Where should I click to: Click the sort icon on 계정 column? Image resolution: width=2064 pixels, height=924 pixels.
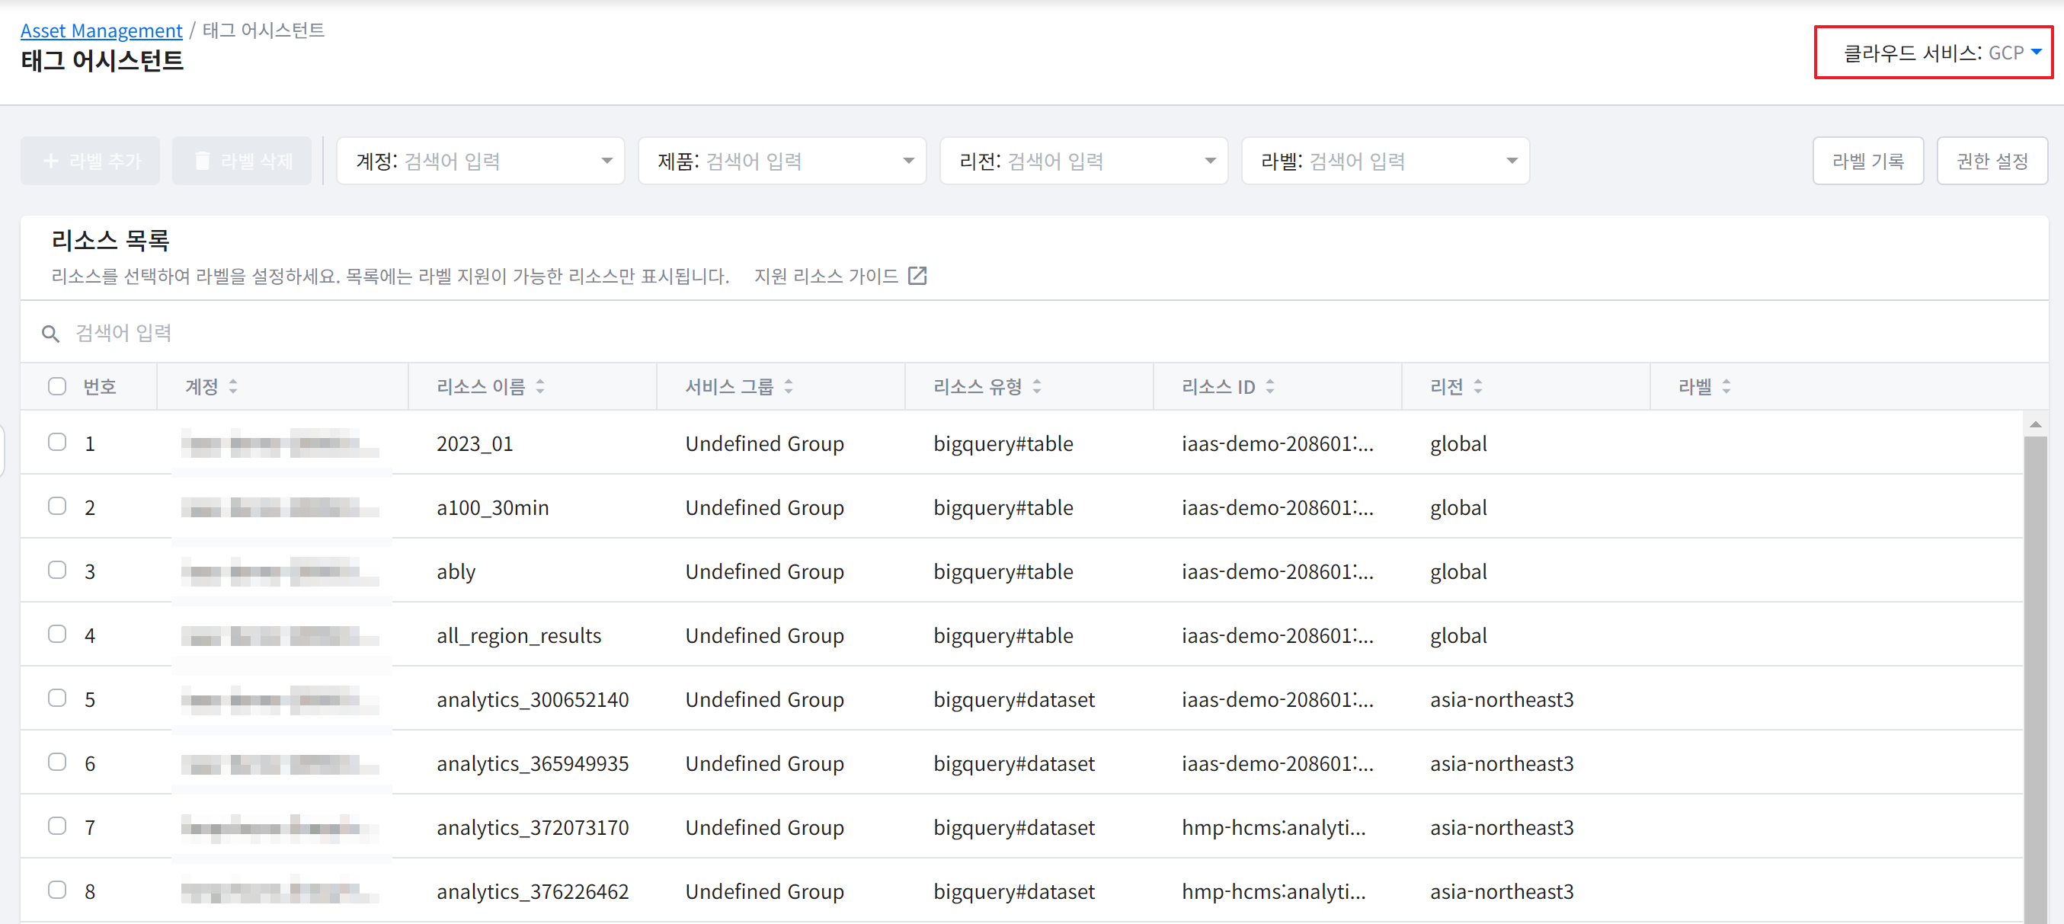click(233, 387)
